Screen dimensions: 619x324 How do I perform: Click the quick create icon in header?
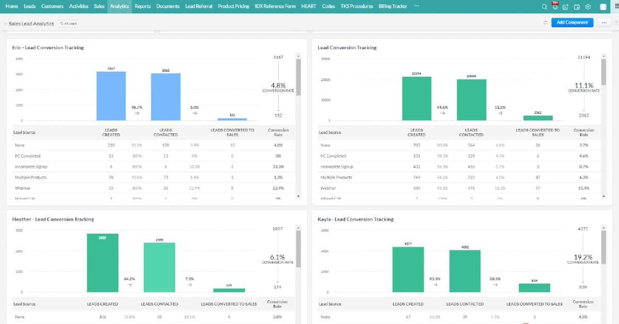click(566, 7)
